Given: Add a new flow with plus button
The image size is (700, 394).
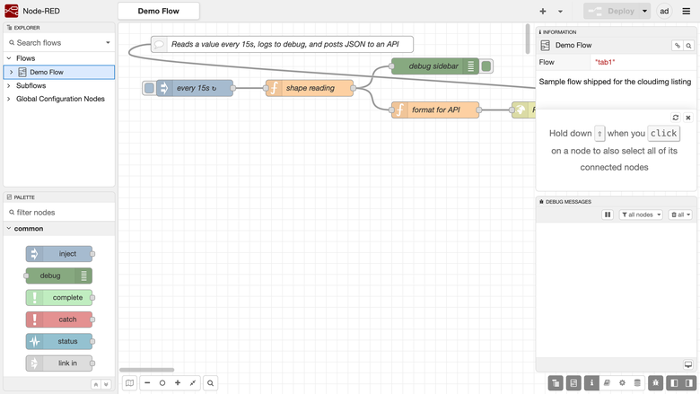Looking at the screenshot, I should click(543, 11).
